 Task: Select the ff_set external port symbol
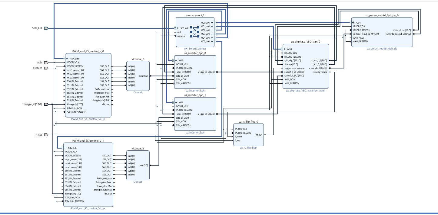pos(46,135)
